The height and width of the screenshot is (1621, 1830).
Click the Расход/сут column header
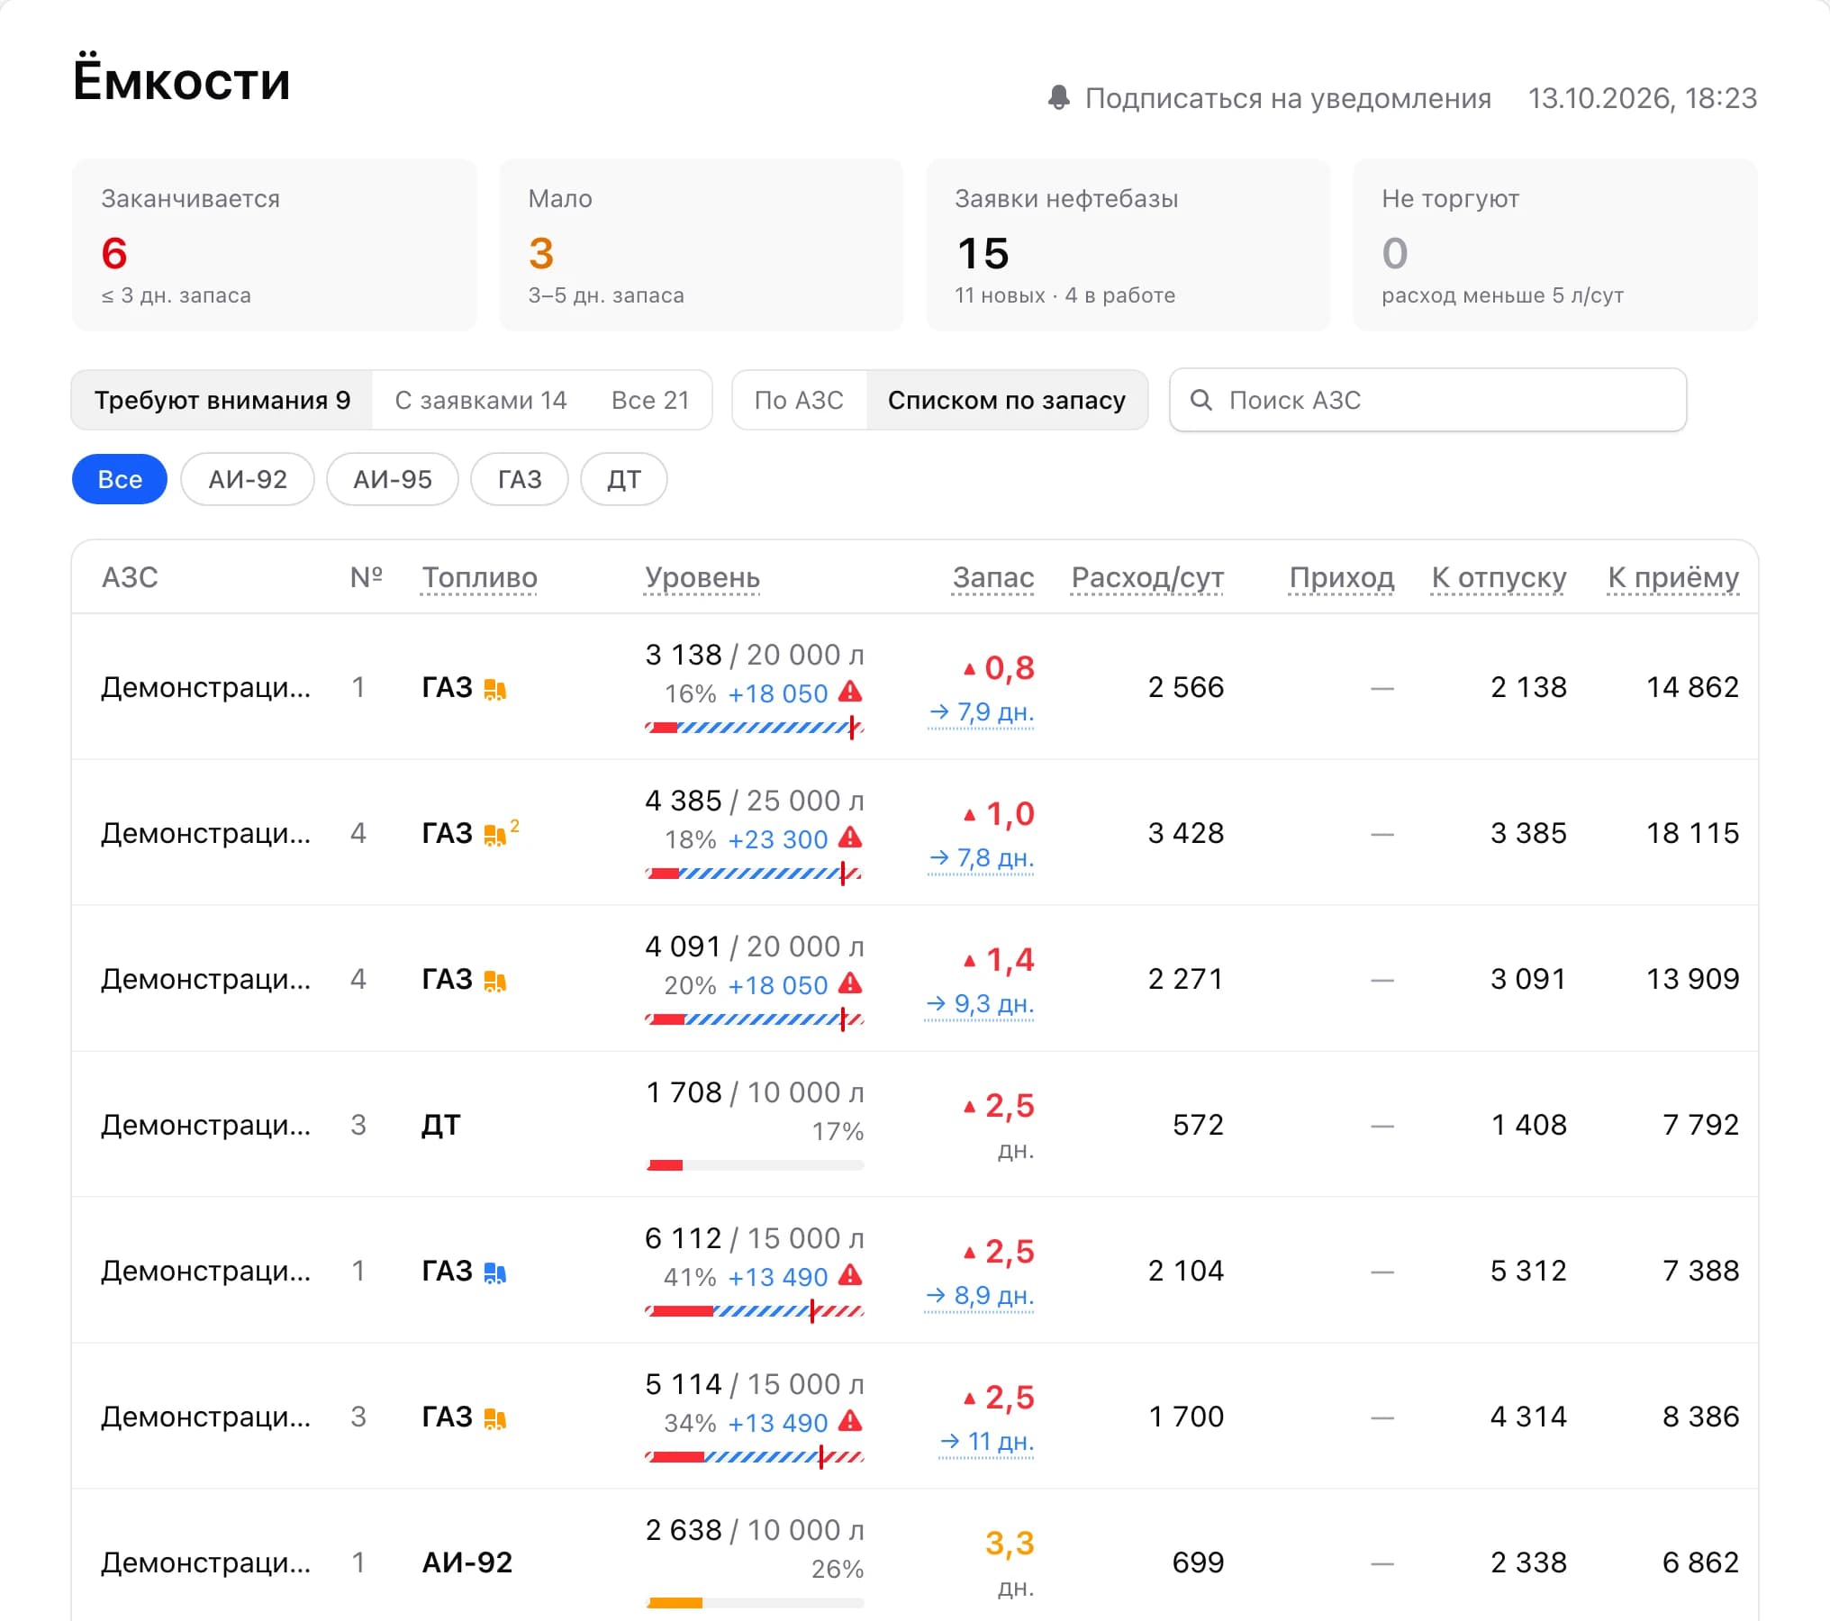[x=1147, y=577]
